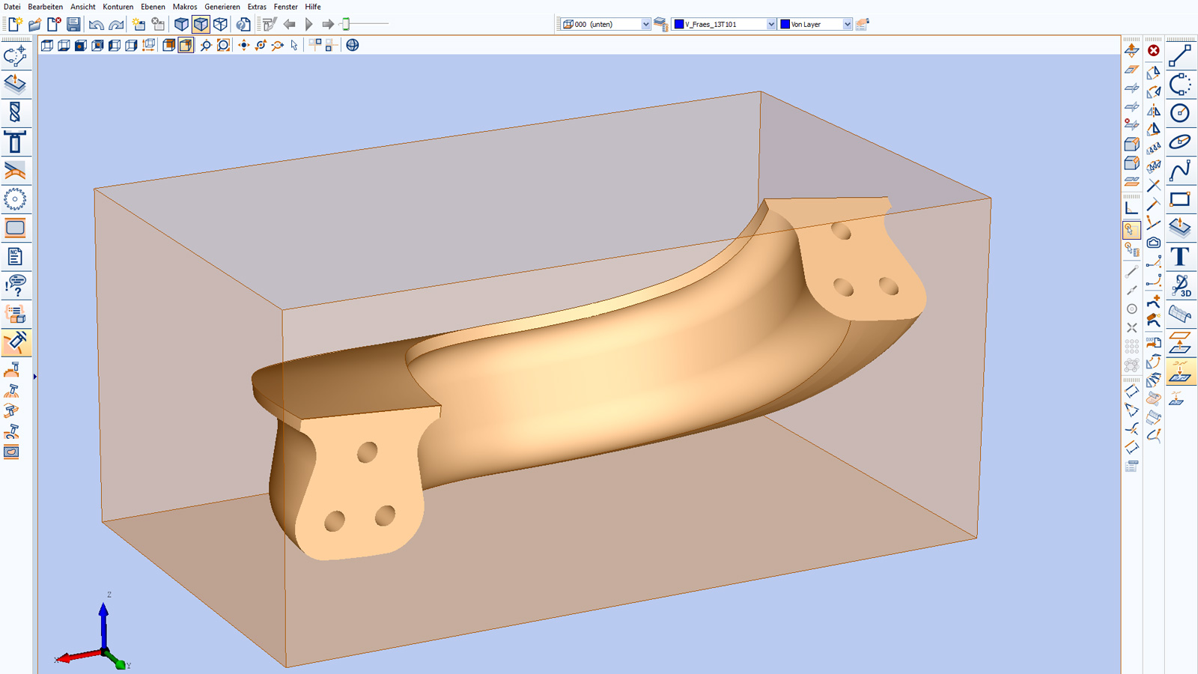This screenshot has height=674, width=1198.
Task: Open the globe icon in view toolbar
Action: pos(353,46)
